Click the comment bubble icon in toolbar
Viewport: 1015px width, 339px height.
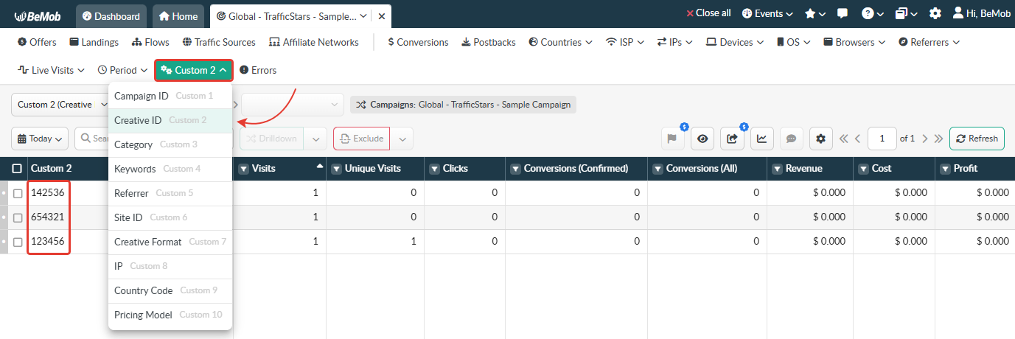click(791, 139)
